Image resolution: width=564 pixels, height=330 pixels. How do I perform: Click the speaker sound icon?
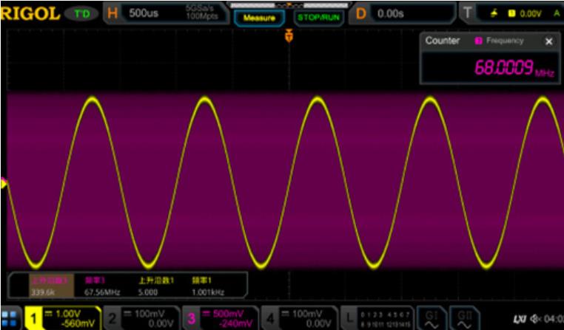(534, 318)
